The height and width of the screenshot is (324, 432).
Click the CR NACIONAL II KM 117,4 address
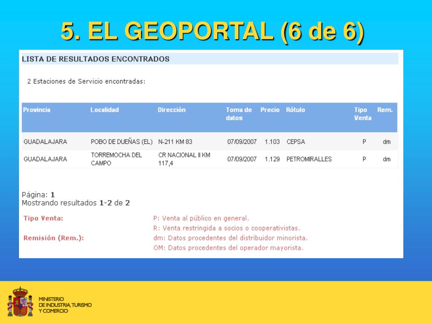click(x=184, y=159)
